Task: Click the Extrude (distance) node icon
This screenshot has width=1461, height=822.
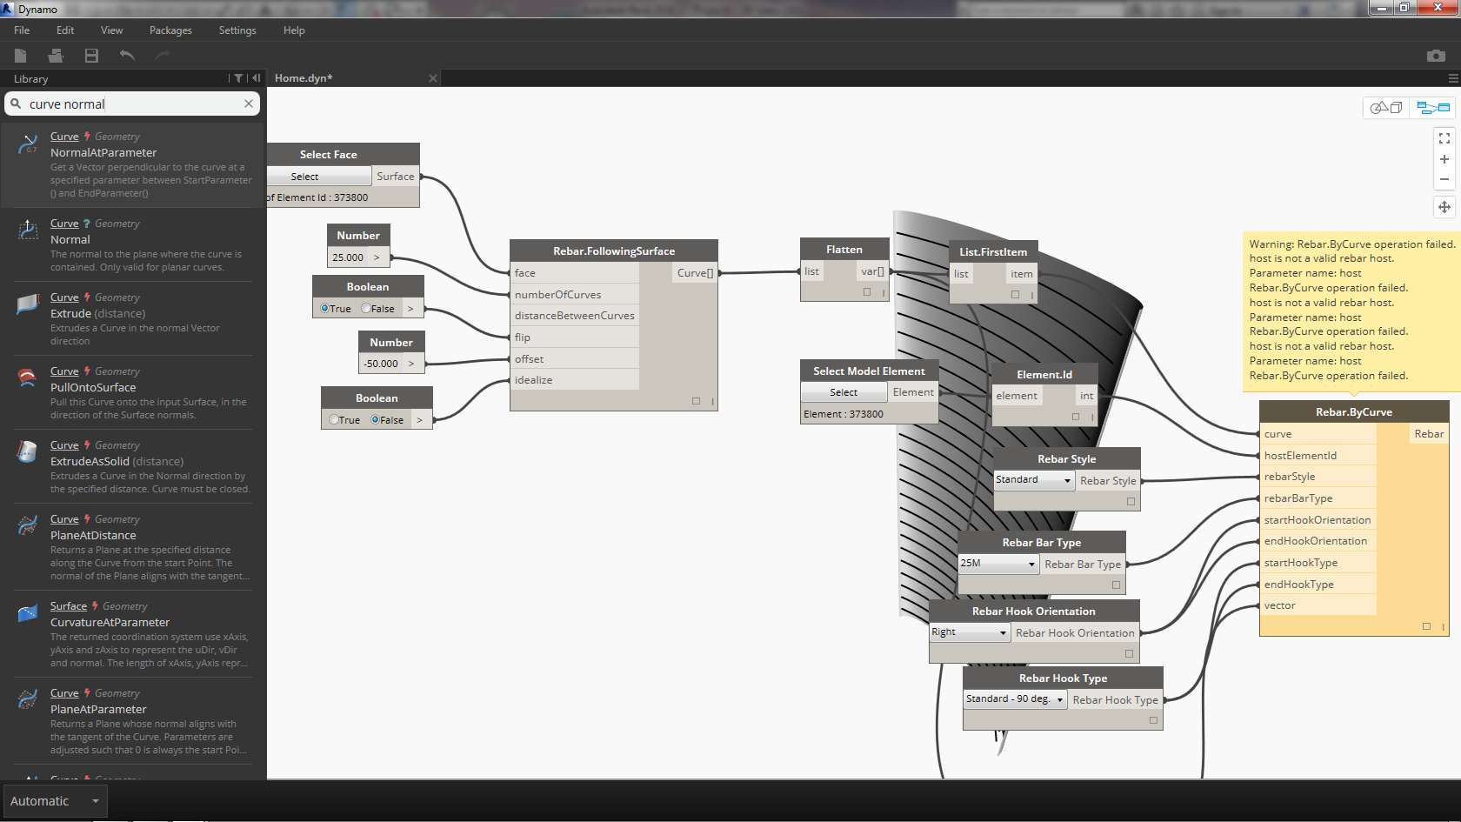Action: click(x=28, y=304)
